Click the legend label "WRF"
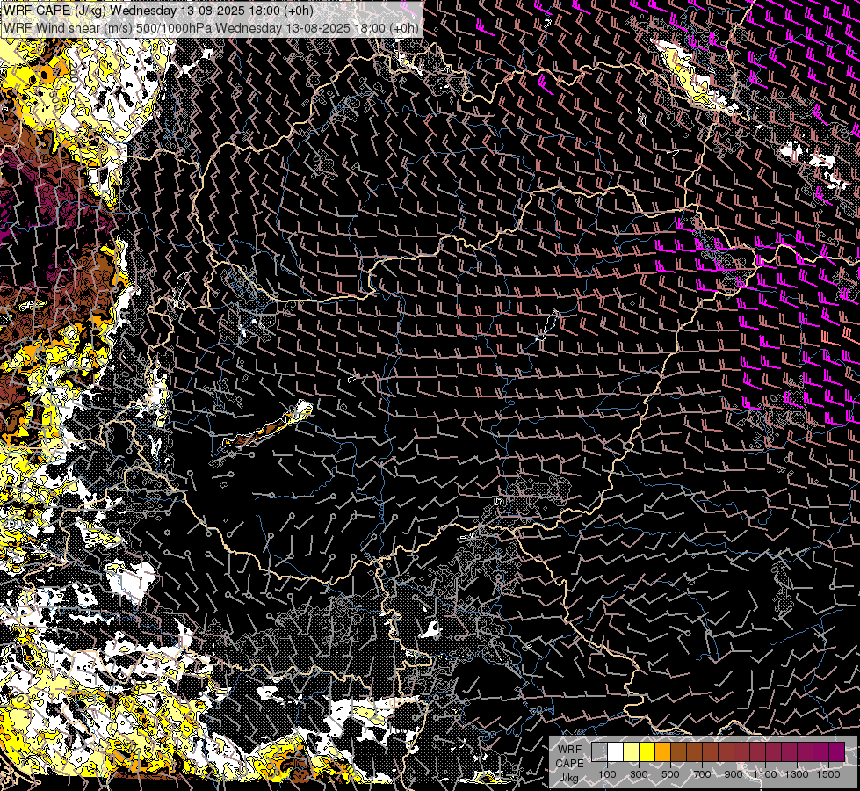This screenshot has width=860, height=791. (x=570, y=750)
